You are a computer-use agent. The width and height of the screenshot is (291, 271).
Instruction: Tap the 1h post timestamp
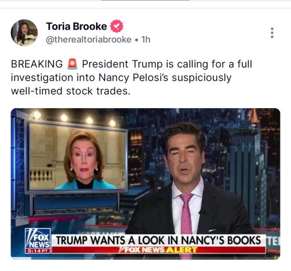tap(145, 40)
